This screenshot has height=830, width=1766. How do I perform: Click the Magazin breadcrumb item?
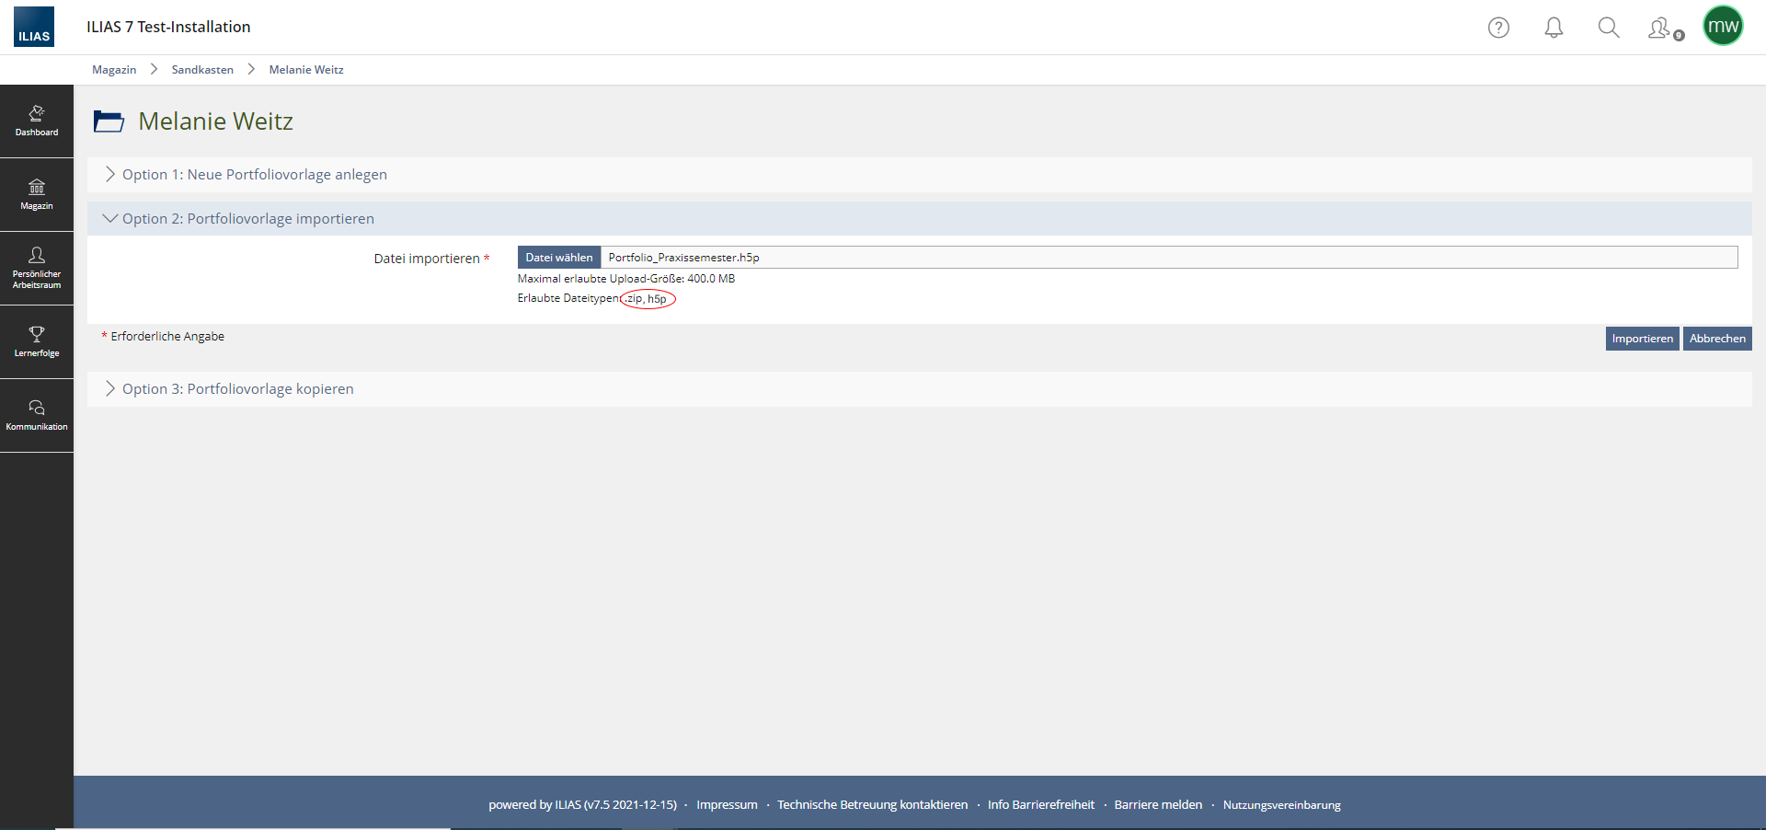click(114, 70)
